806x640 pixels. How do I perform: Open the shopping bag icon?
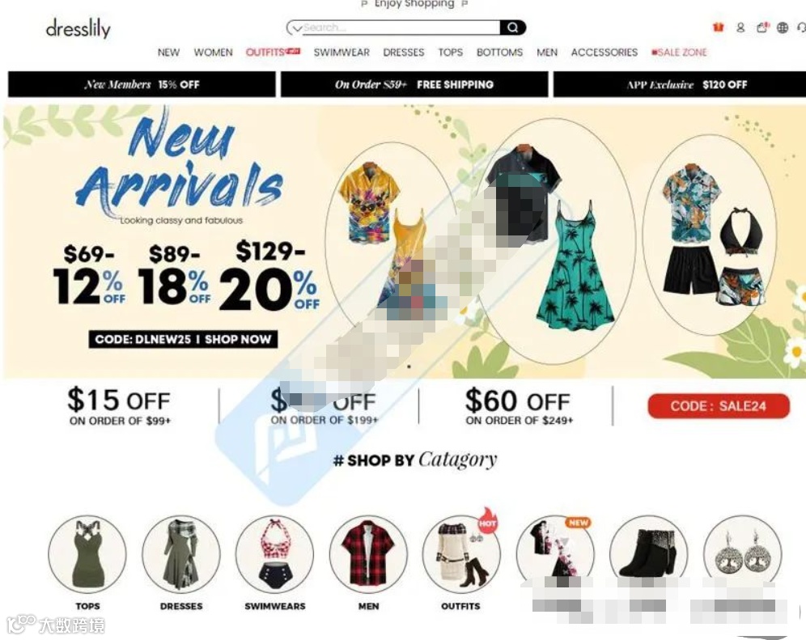762,28
